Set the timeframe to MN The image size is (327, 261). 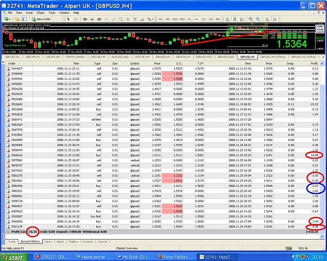pos(218,19)
